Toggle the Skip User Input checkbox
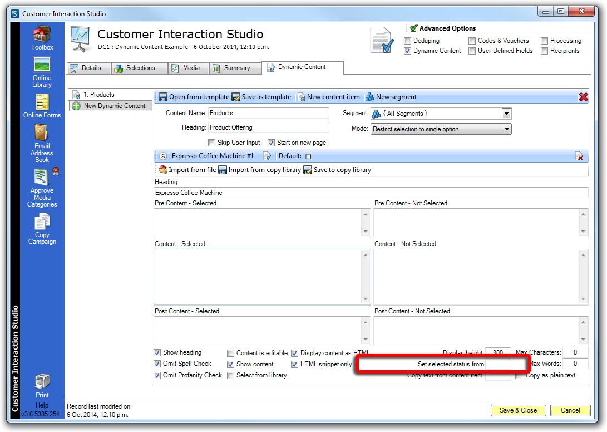The image size is (607, 432). (x=212, y=143)
